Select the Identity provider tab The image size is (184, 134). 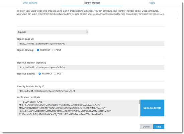pos(92,3)
